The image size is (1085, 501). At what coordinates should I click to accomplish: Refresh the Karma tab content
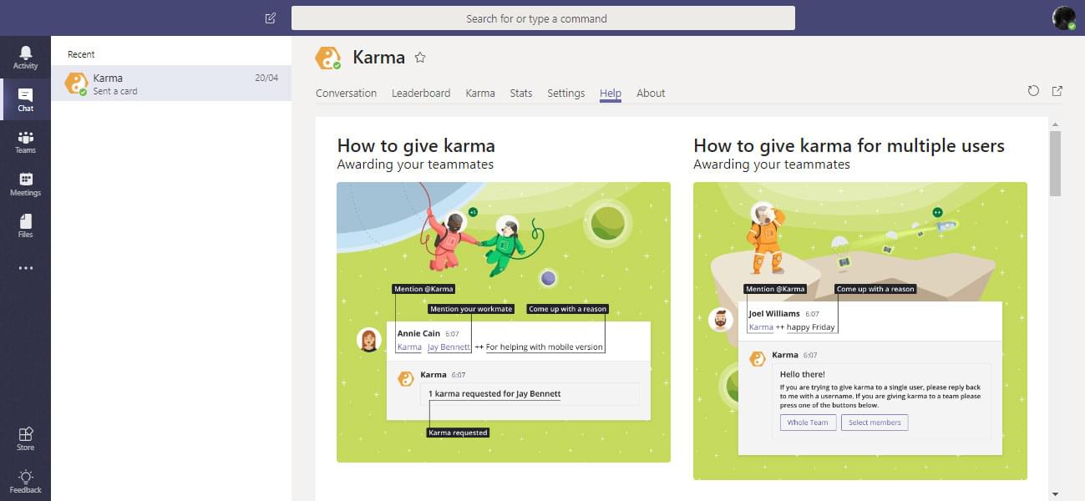click(x=1033, y=91)
